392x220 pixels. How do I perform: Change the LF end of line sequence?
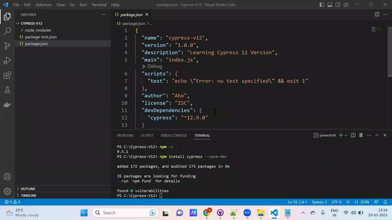(348, 202)
